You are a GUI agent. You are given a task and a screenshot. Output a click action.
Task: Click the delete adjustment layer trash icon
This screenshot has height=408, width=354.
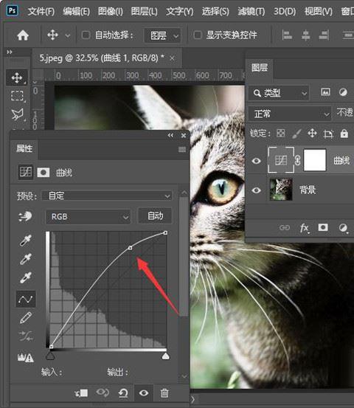click(x=164, y=393)
